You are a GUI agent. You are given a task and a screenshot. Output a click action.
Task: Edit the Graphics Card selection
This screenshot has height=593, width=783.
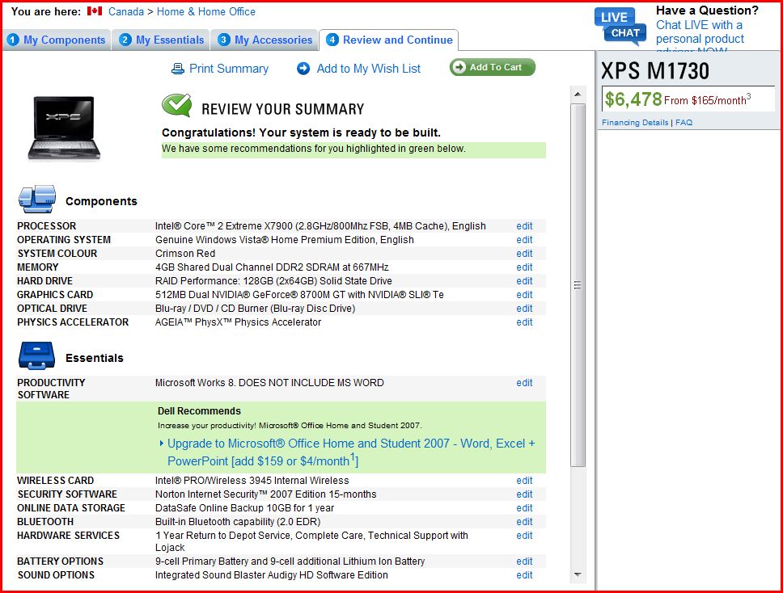pyautogui.click(x=524, y=295)
